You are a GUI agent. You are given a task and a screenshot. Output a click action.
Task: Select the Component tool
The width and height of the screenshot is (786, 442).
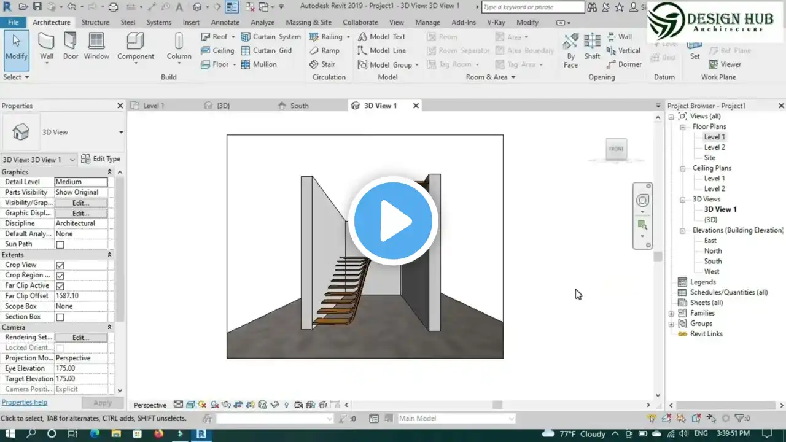[x=136, y=46]
